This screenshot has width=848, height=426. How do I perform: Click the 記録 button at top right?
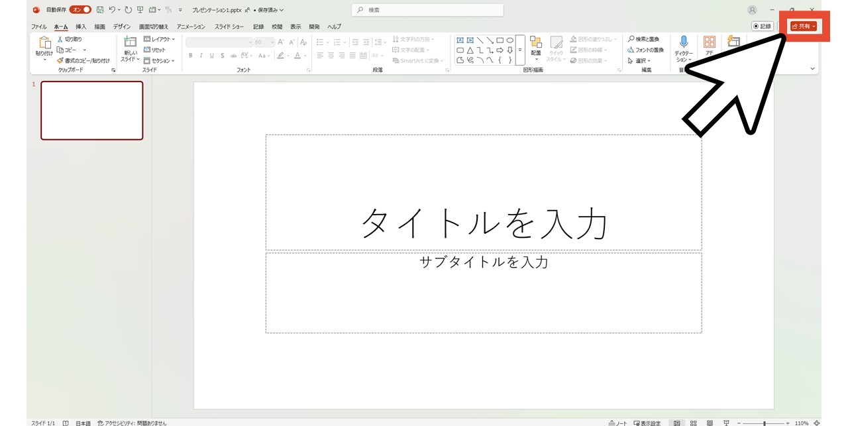coord(763,26)
